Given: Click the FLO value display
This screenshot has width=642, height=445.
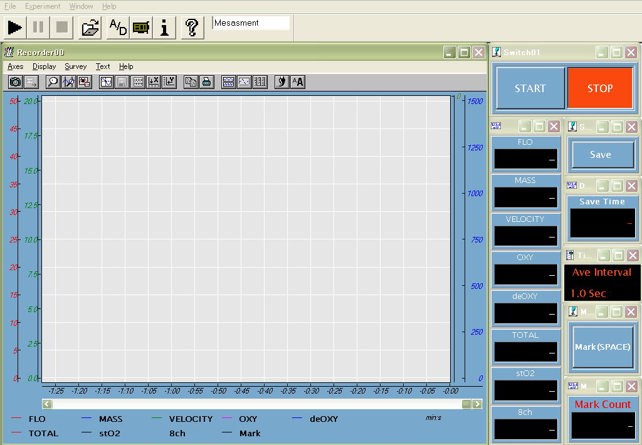Looking at the screenshot, I should (x=526, y=159).
